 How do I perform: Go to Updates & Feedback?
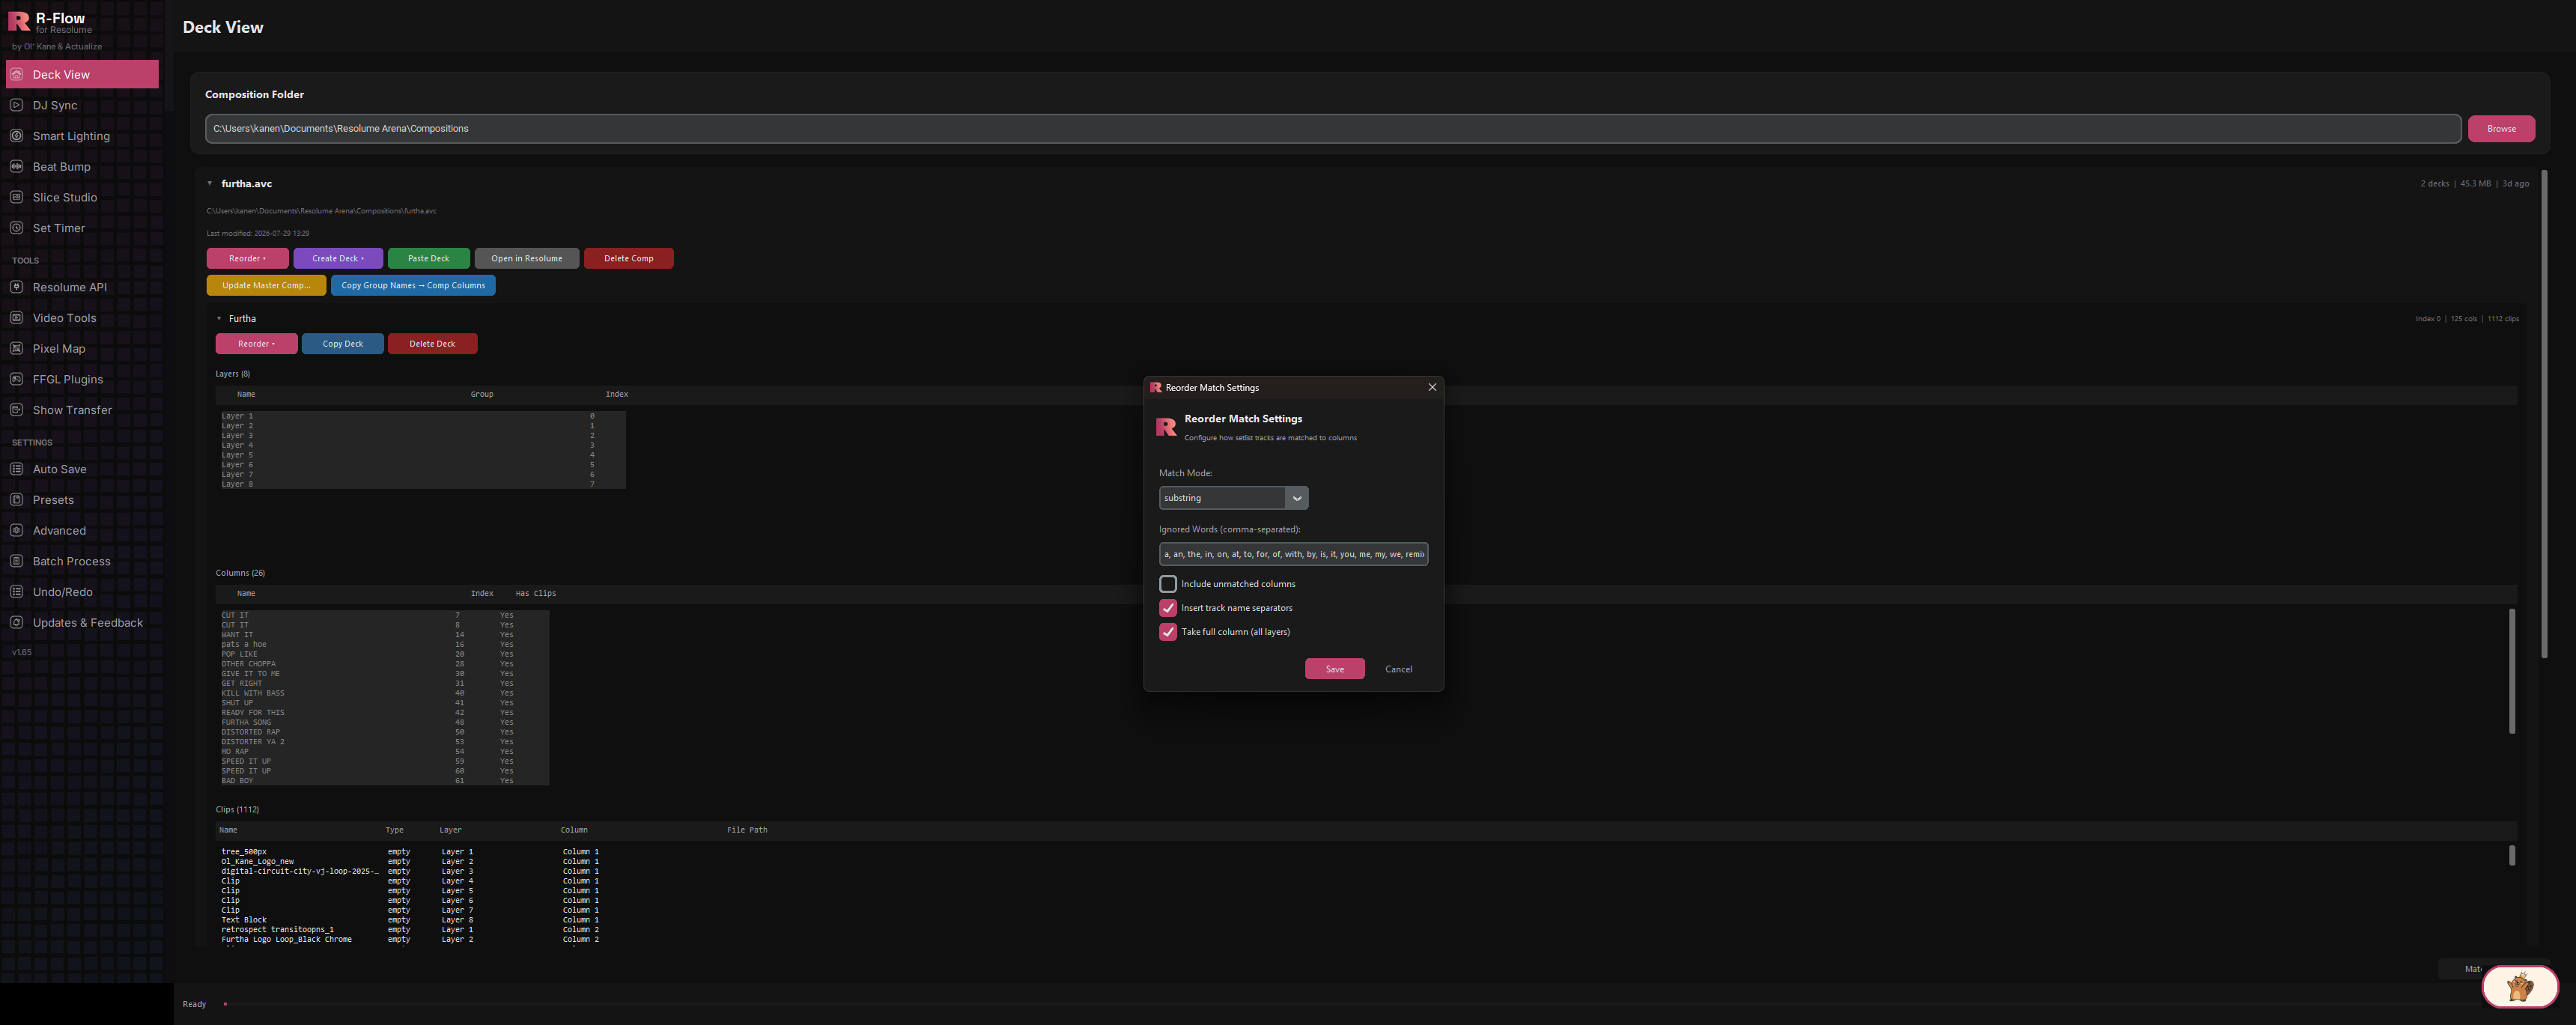tap(82, 623)
